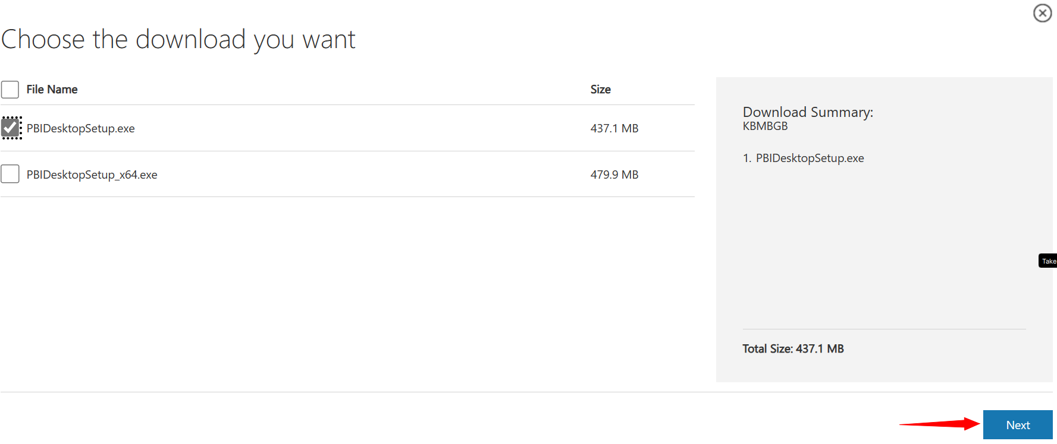
Task: Select the PBIDesktopSetup.exe file name
Action: (80, 128)
